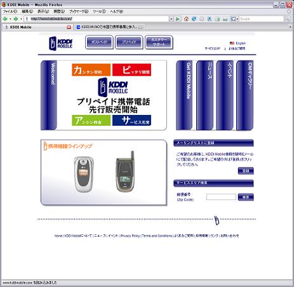Open the プリペイド navigation button
The width and height of the screenshot is (294, 287).
click(x=129, y=43)
